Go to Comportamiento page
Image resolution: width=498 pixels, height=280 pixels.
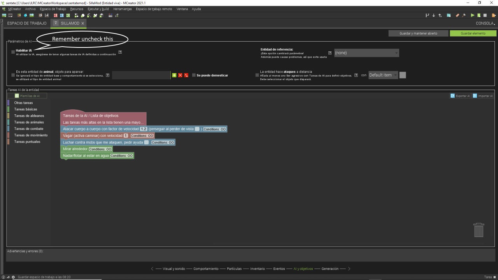click(205, 269)
